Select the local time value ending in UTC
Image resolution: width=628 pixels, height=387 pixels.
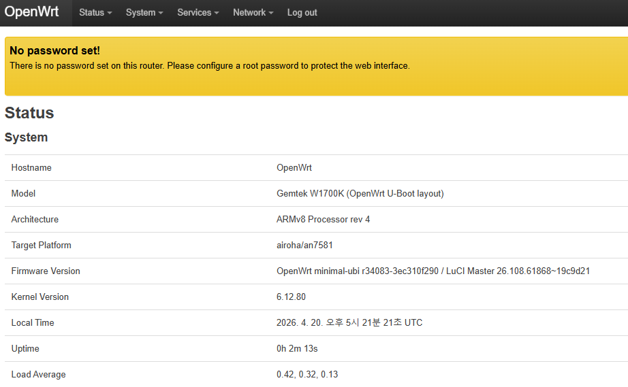[349, 322]
